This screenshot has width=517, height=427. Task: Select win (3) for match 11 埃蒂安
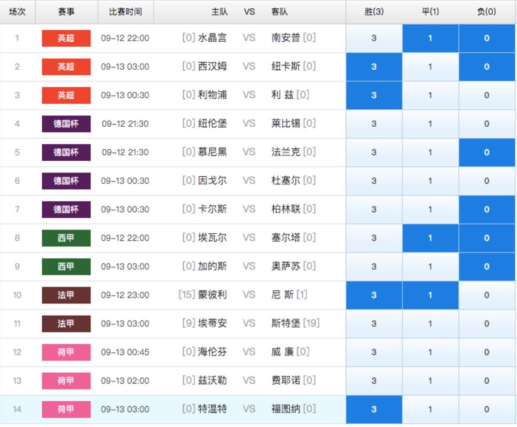(374, 324)
